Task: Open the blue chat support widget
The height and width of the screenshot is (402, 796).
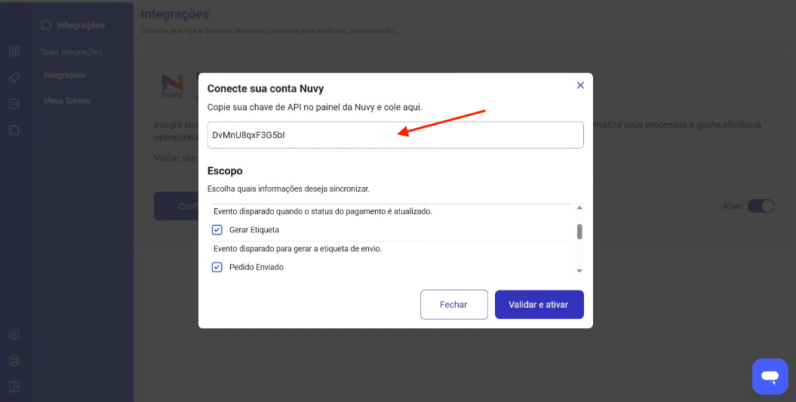Action: [770, 376]
